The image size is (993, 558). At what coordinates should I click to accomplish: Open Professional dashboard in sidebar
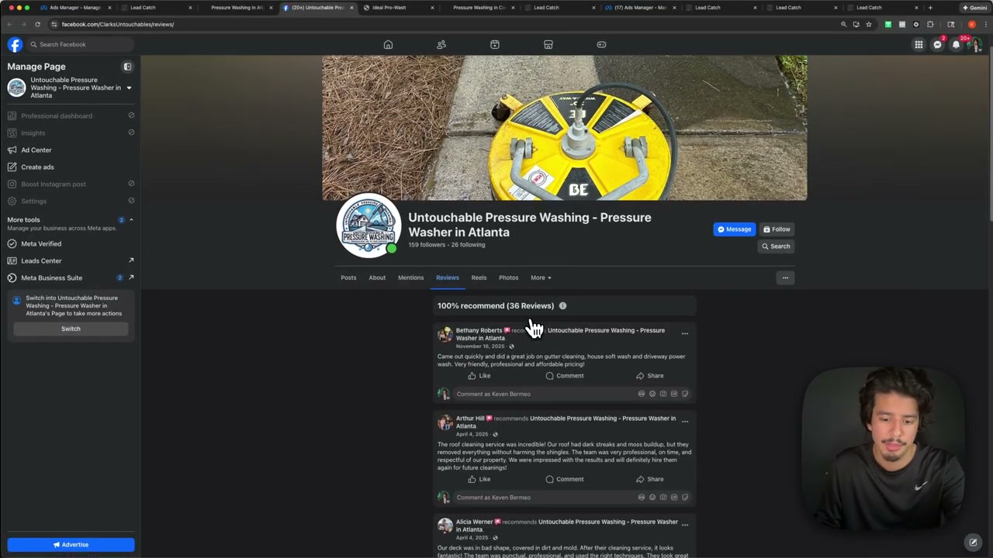pos(71,116)
